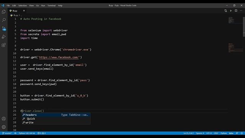Change indentation via Spaces: 4
Screen dimensions: 245x138
click(x=200, y=133)
